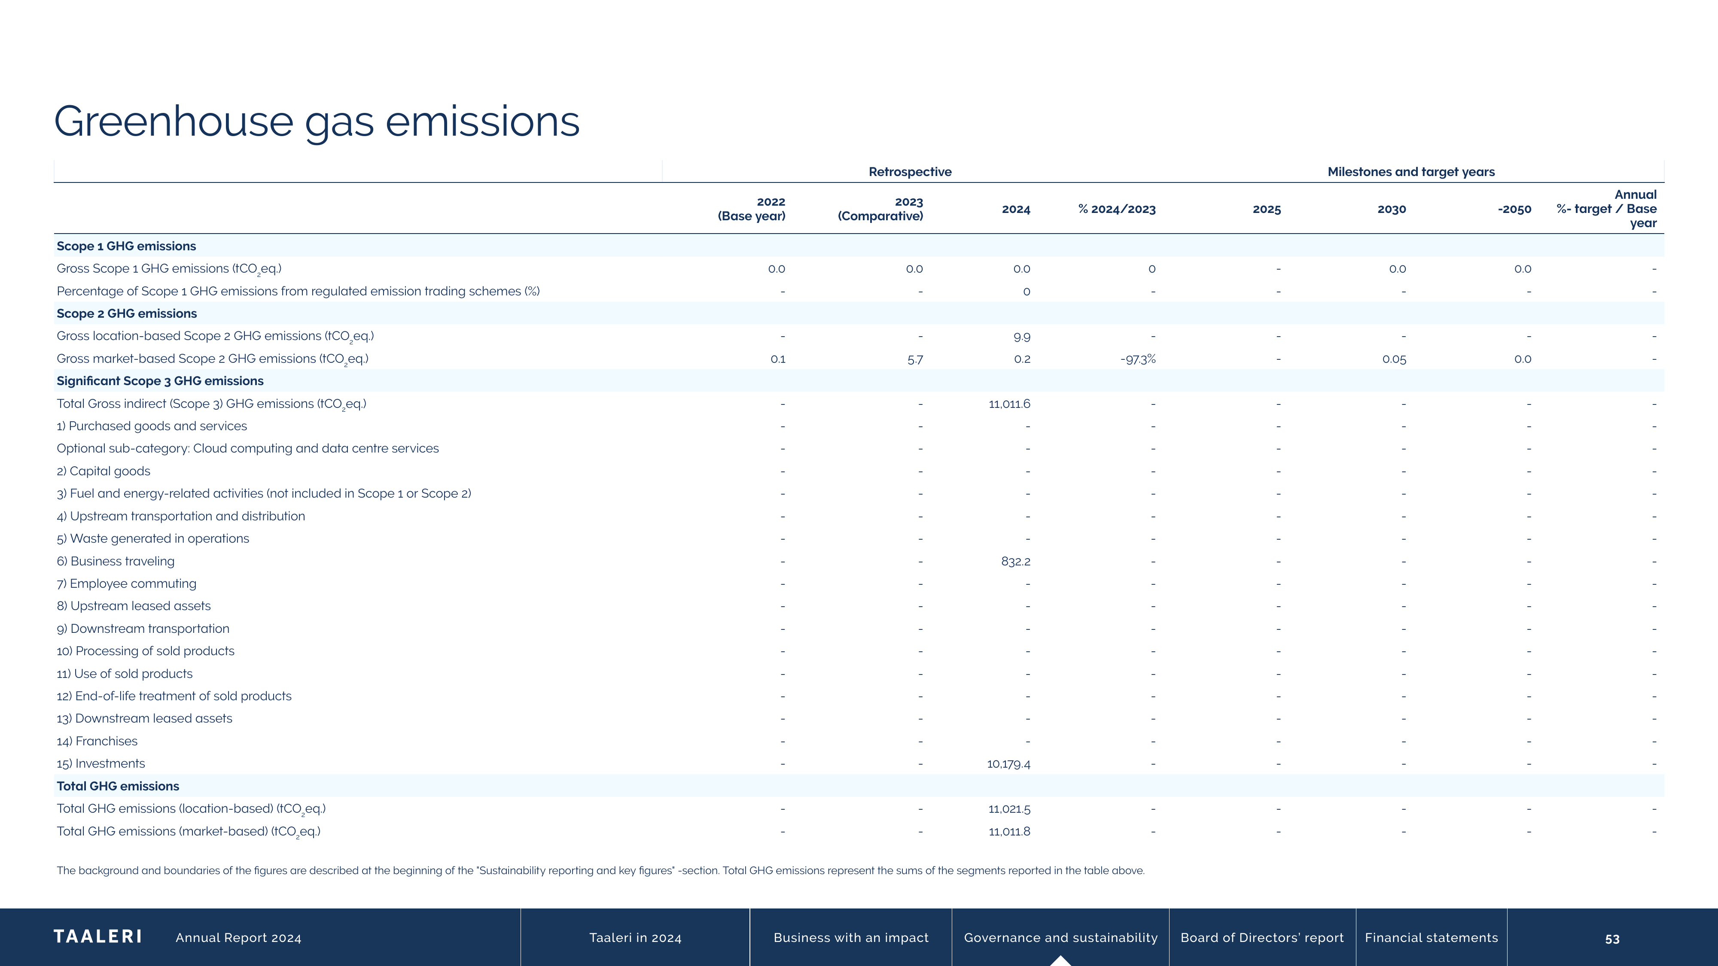Click the % 2024/2023 column header
1718x966 pixels.
pyautogui.click(x=1116, y=210)
